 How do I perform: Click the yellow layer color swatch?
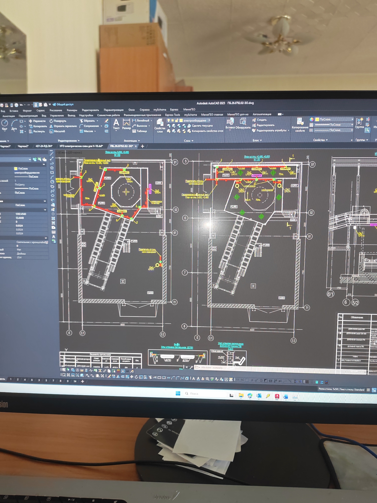click(181, 120)
